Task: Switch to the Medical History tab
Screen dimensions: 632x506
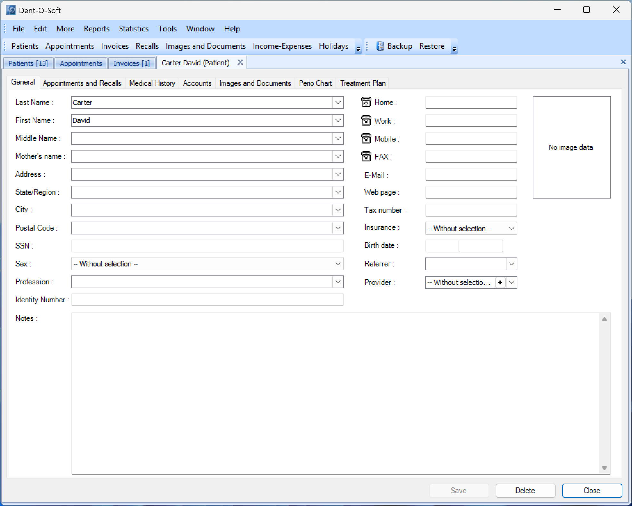Action: click(152, 83)
